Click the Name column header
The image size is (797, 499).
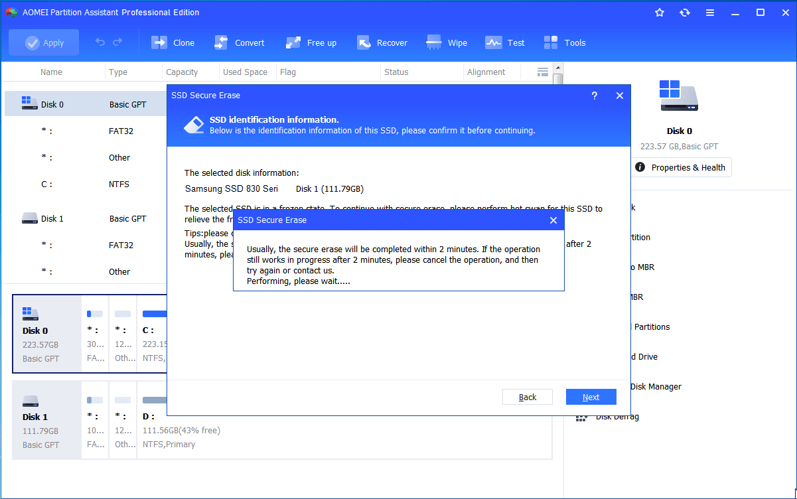pyautogui.click(x=51, y=72)
